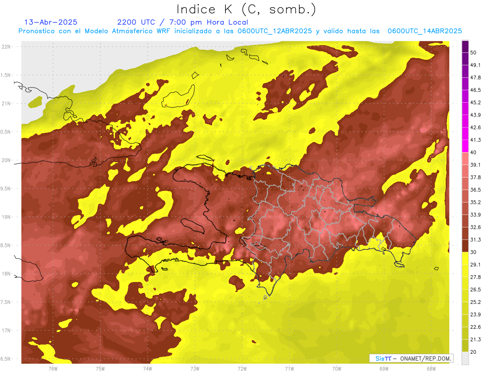Click the colorbar value 27.8

[476, 277]
